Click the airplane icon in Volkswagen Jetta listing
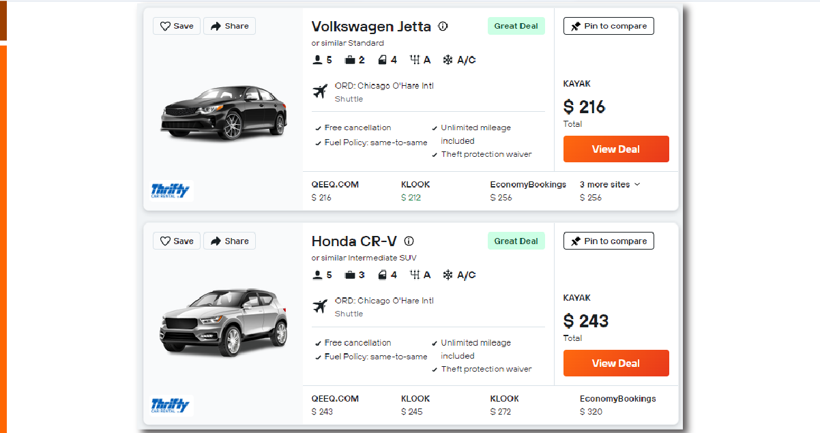The image size is (820, 433). click(320, 92)
